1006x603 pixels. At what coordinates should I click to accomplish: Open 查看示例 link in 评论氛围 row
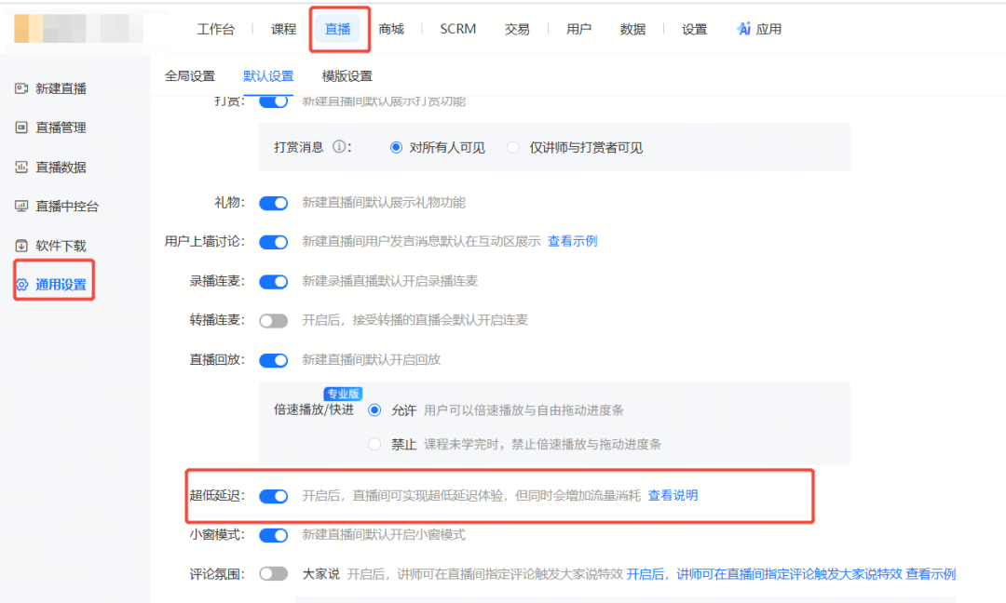(x=931, y=573)
